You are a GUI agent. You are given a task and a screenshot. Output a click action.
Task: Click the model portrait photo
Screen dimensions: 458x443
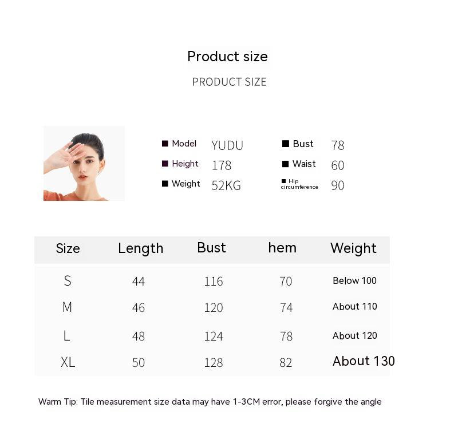click(x=84, y=163)
